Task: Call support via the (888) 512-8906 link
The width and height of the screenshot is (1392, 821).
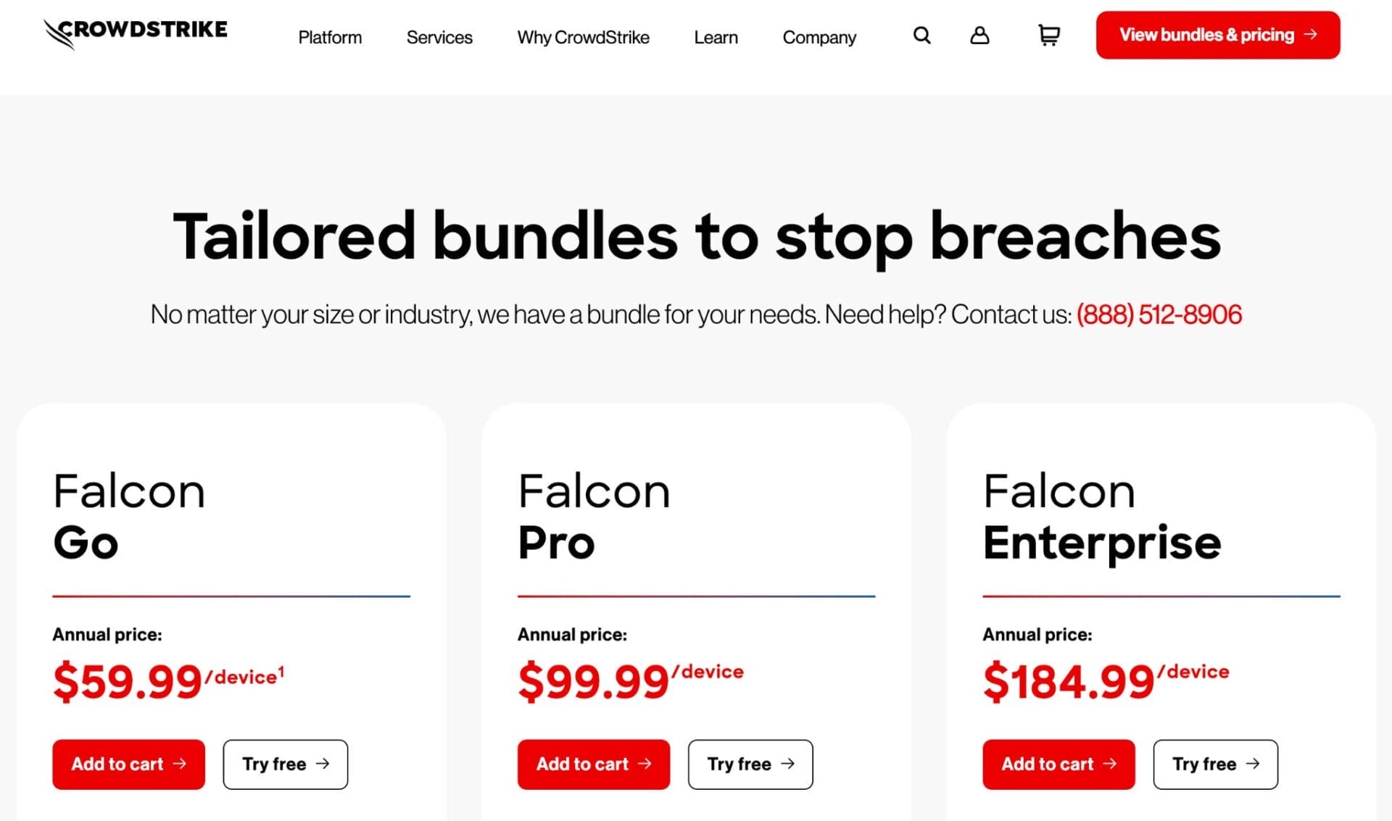Action: coord(1159,314)
